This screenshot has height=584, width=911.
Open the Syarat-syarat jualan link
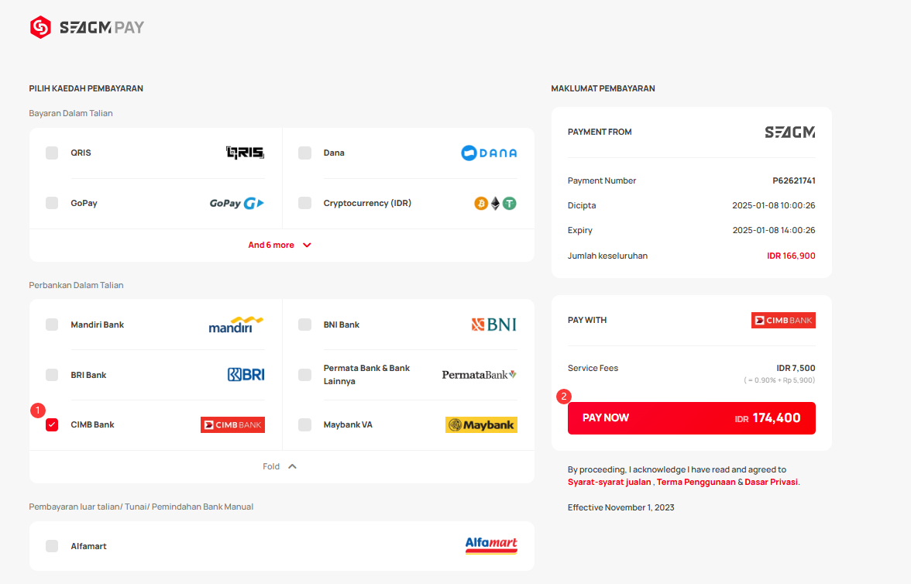609,482
